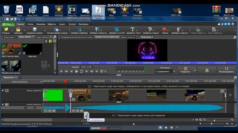Click the FX icon on first audio clip
The image size is (238, 133).
point(46,111)
